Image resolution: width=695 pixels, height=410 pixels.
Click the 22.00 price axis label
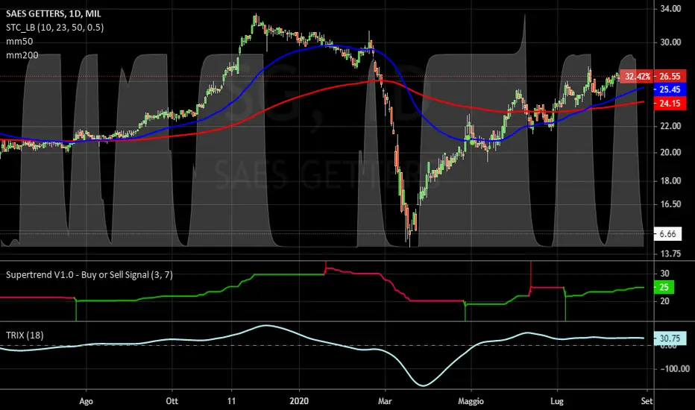(x=670, y=126)
